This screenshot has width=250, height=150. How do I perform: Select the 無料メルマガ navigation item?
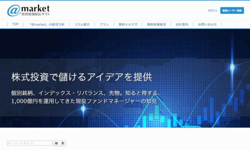[128, 25]
